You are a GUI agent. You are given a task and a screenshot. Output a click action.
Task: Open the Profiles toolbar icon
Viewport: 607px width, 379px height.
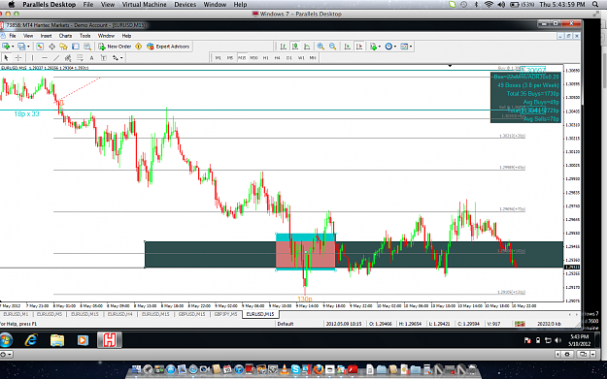click(x=21, y=47)
